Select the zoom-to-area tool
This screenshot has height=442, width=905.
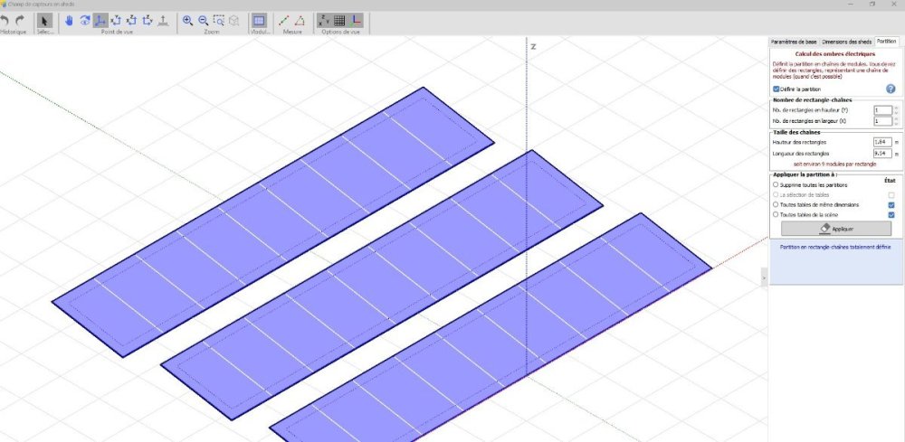(x=219, y=20)
